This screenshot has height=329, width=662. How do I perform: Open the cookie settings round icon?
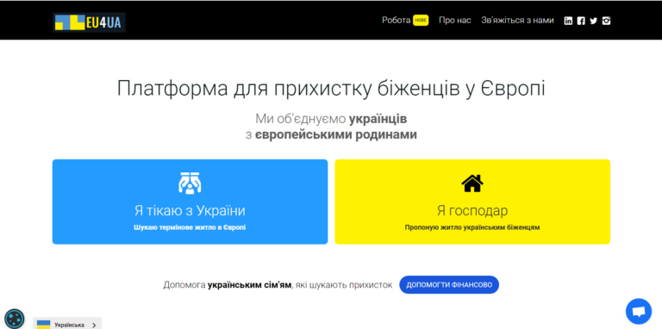tap(15, 319)
